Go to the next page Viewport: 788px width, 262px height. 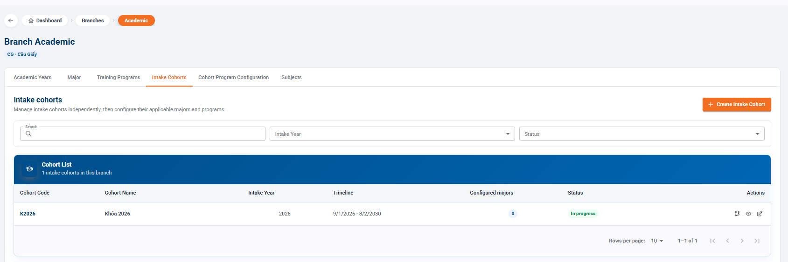coord(742,241)
